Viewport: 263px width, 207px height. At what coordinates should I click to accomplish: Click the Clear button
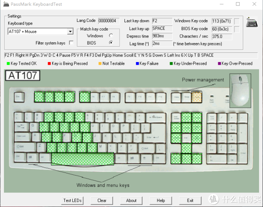click(x=102, y=200)
